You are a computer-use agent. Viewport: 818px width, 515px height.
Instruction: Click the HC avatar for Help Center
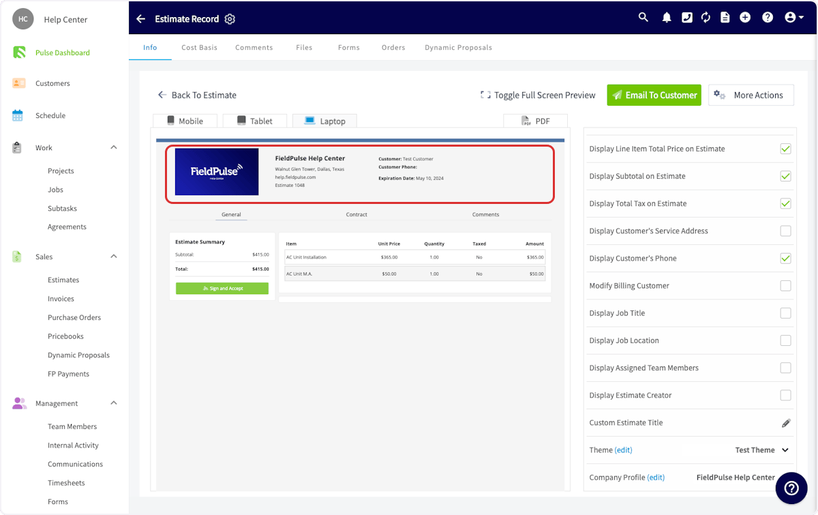(x=23, y=19)
